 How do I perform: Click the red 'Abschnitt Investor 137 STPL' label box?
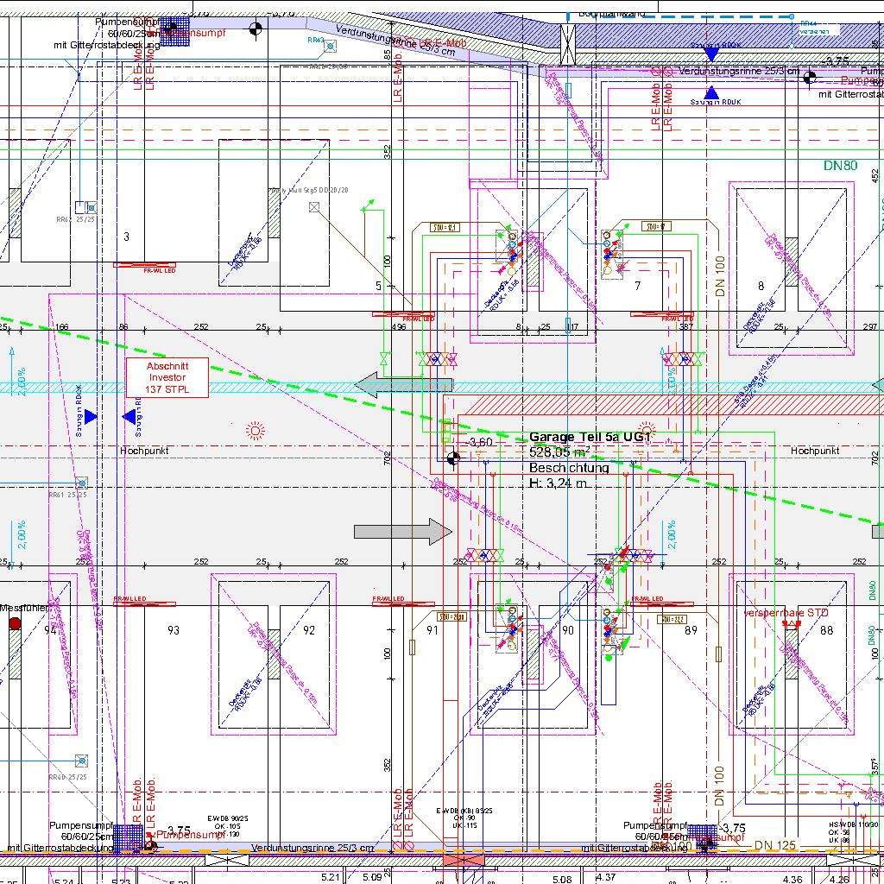coord(167,378)
